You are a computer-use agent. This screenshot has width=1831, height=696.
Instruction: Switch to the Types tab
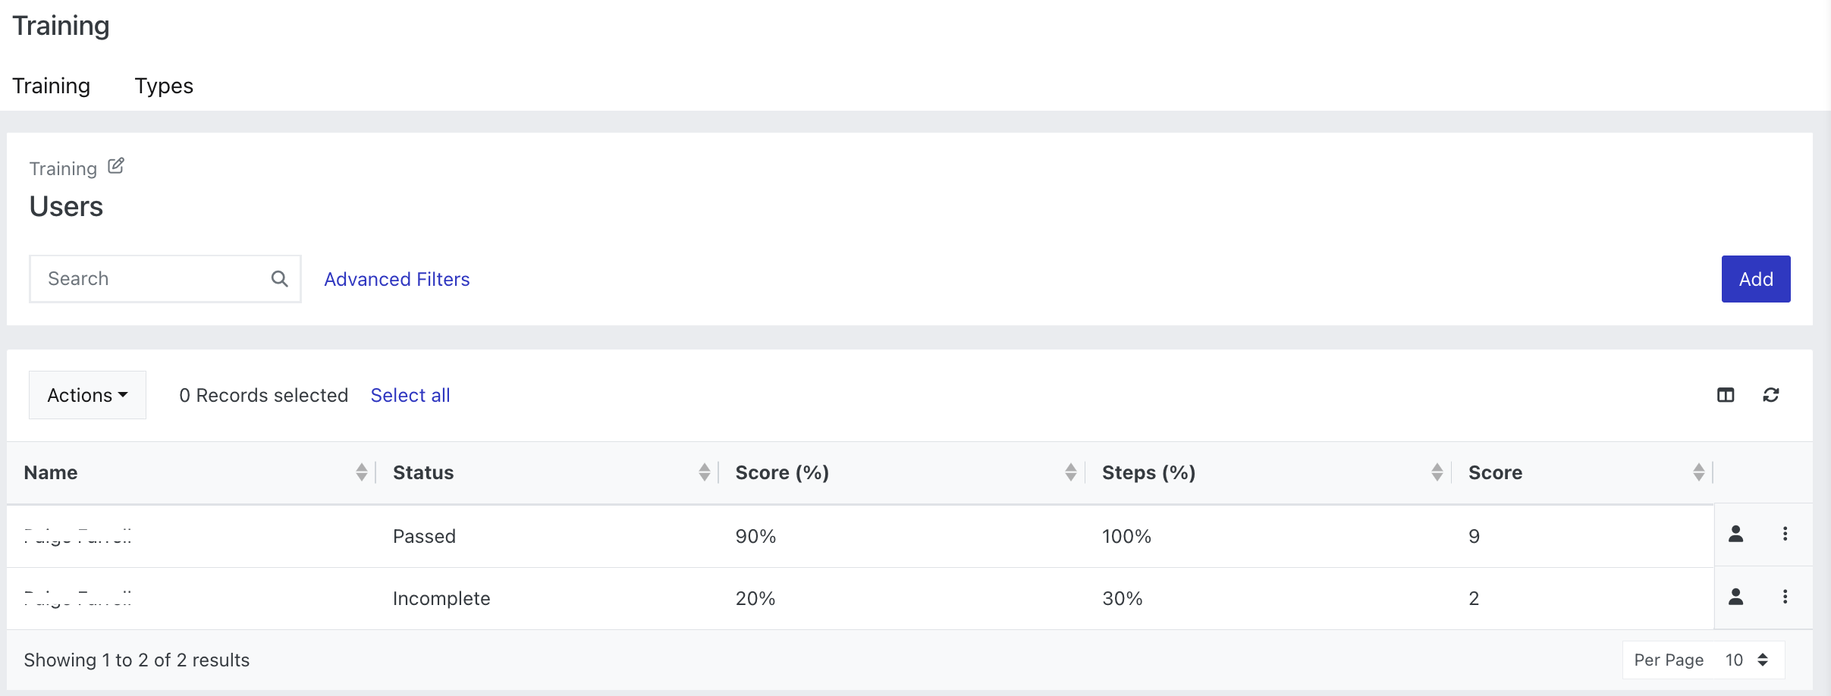pos(164,86)
